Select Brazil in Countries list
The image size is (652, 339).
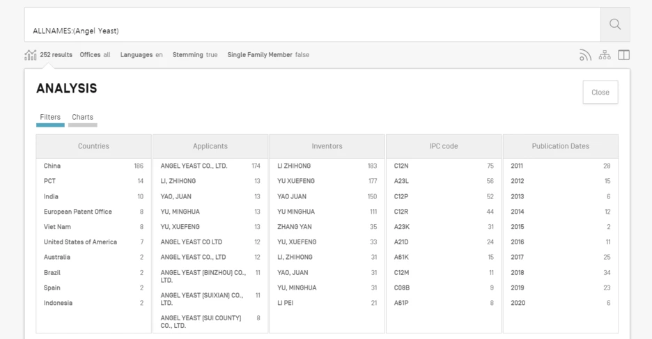[93, 273]
